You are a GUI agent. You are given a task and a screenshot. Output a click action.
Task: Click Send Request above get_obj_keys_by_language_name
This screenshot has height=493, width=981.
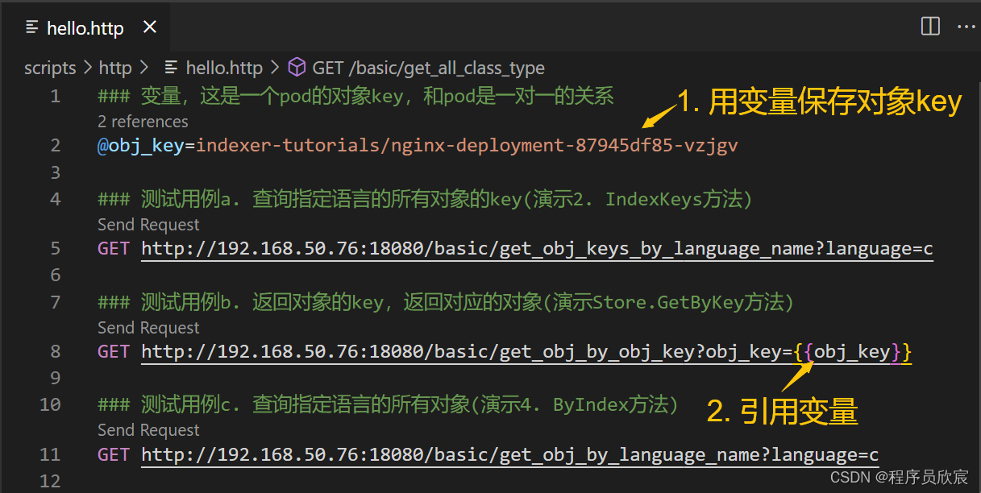(x=148, y=225)
